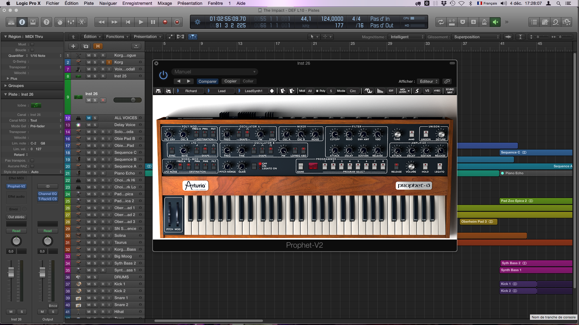Enable the Muet checkbox in Region inspector
579x325 pixels.
pos(32,44)
